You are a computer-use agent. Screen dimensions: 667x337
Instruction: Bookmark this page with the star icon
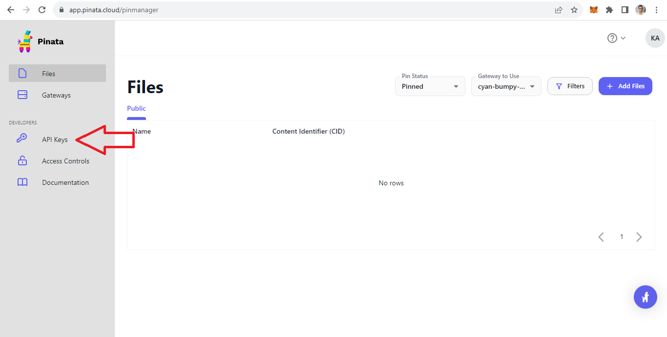[574, 10]
